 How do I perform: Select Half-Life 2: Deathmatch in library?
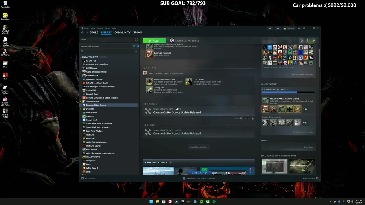coord(96,142)
